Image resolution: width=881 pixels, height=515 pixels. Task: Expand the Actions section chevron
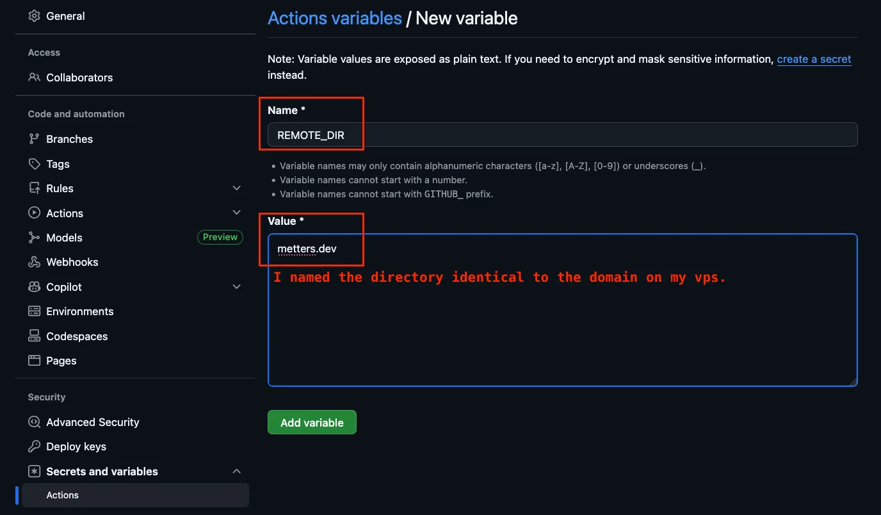(236, 213)
